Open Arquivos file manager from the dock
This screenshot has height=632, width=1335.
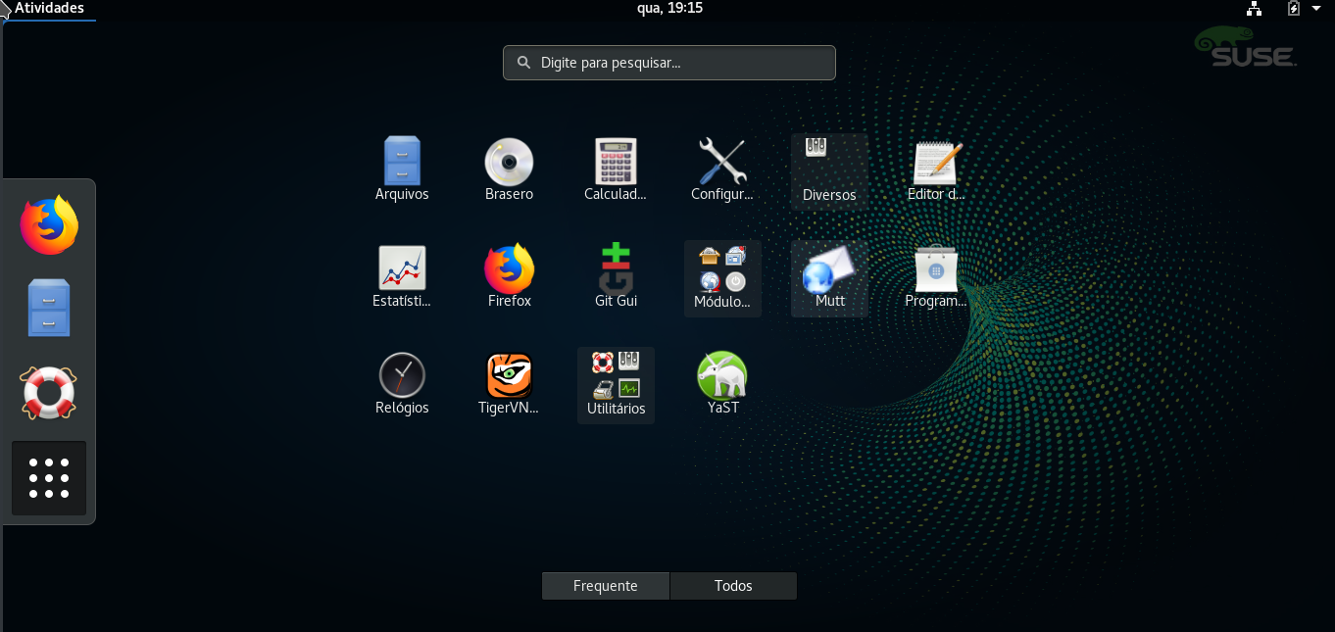(48, 307)
